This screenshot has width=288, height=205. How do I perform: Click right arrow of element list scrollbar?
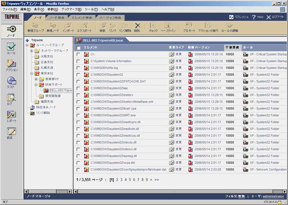click(285, 191)
